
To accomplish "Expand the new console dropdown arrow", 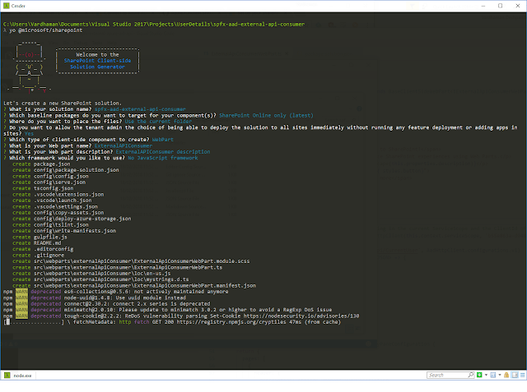I will [486, 375].
